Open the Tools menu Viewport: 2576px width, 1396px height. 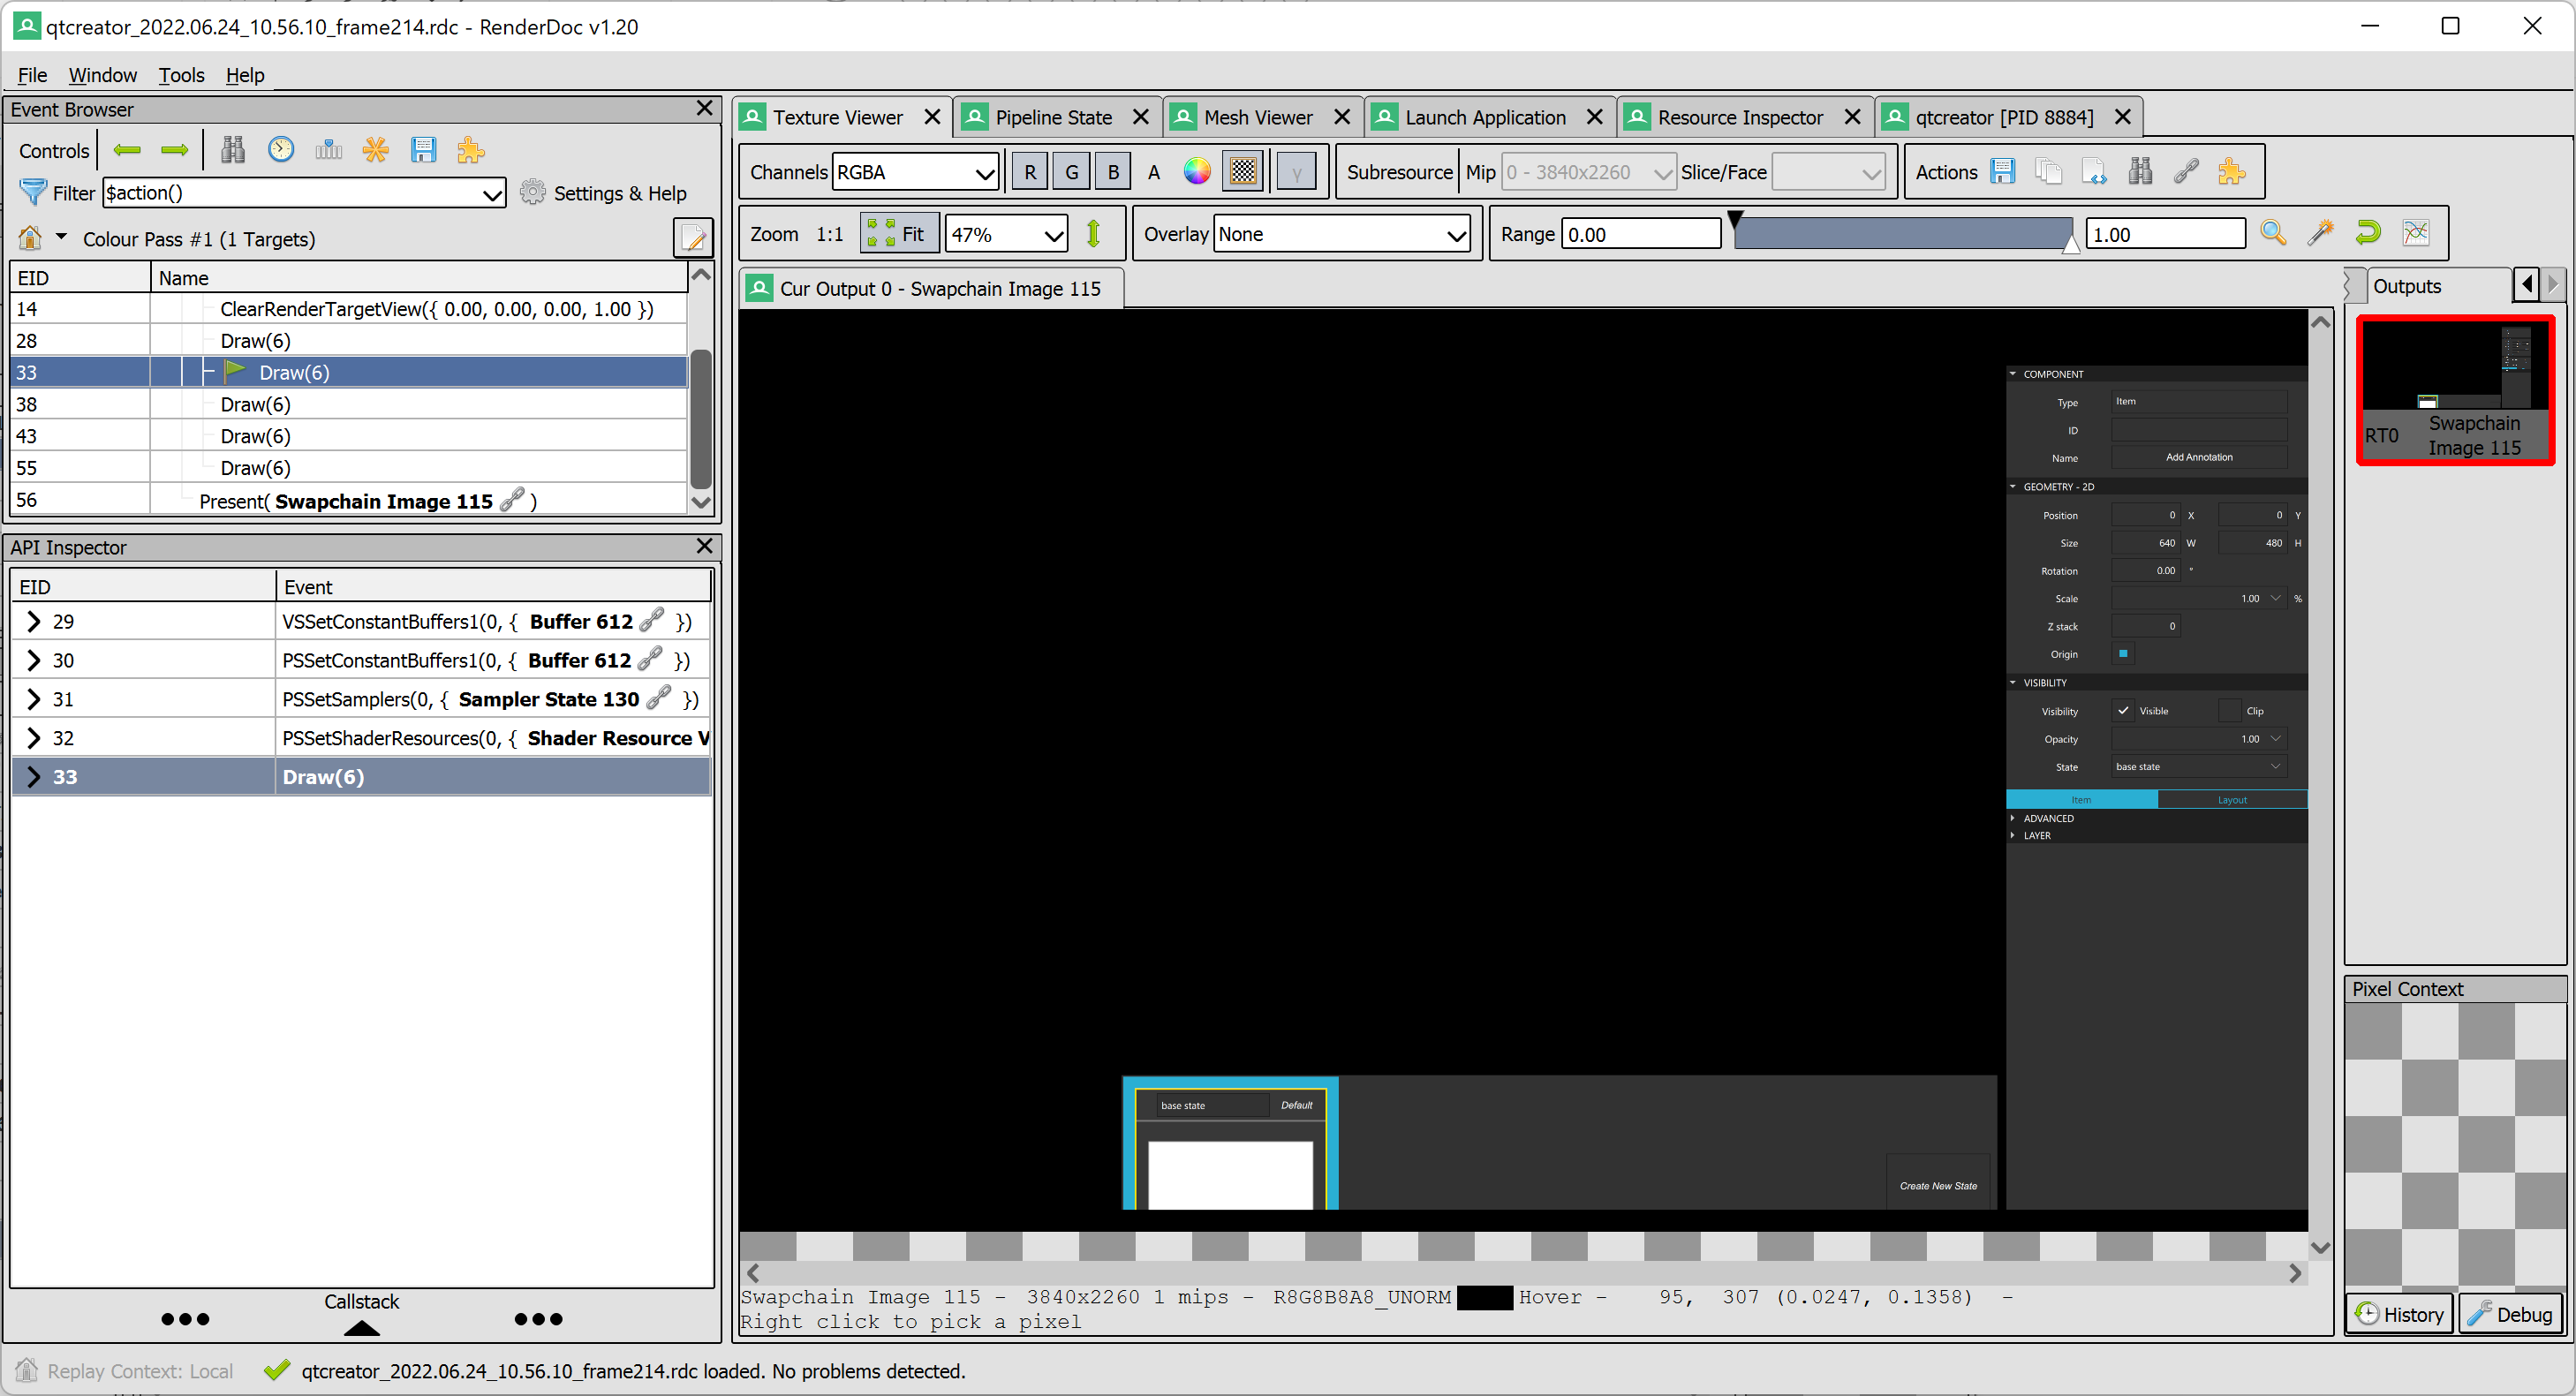(x=181, y=75)
